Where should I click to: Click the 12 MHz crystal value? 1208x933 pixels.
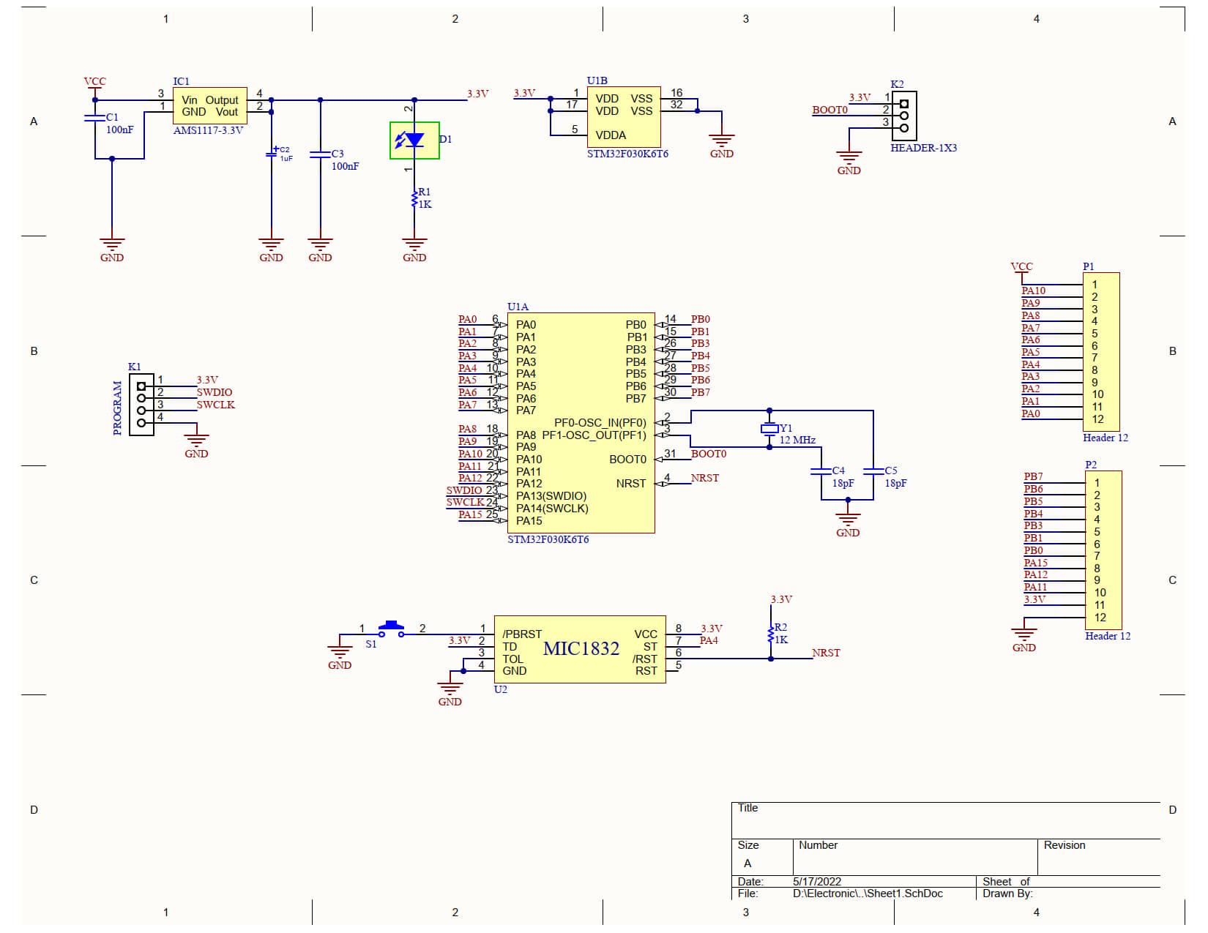coord(798,441)
